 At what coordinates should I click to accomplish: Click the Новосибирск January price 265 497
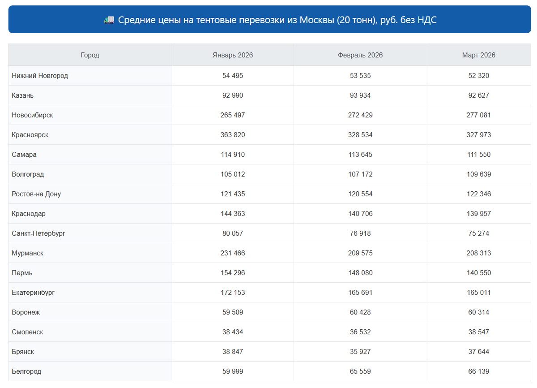pos(233,115)
